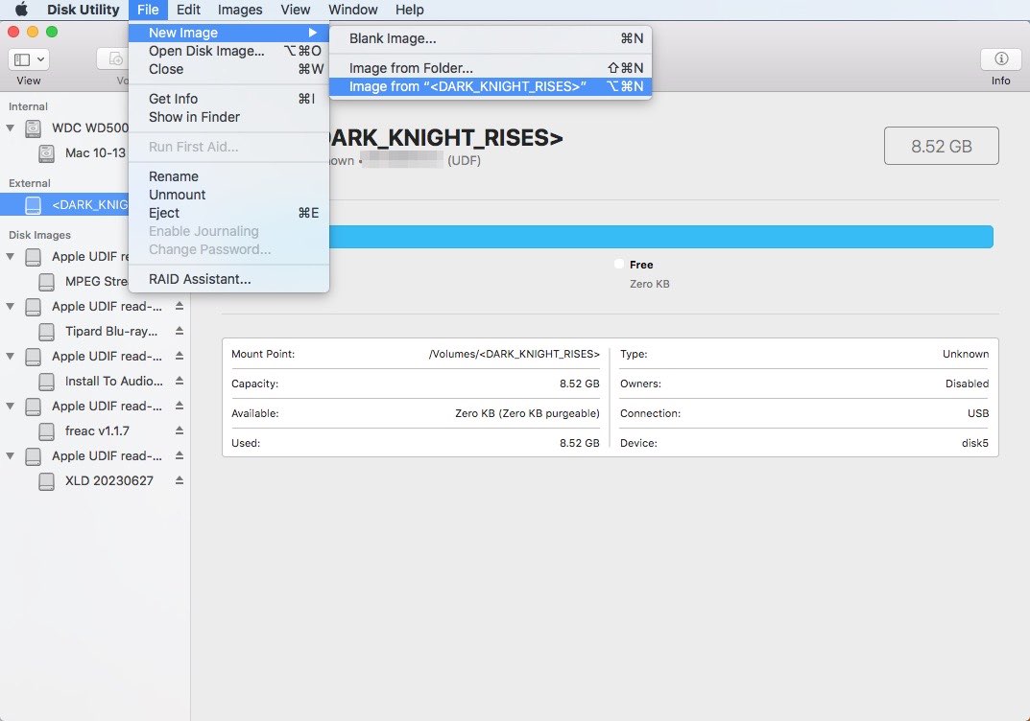Screen dimensions: 1030x721
Task: Eject the Install To Audio disk image
Action: (x=179, y=381)
